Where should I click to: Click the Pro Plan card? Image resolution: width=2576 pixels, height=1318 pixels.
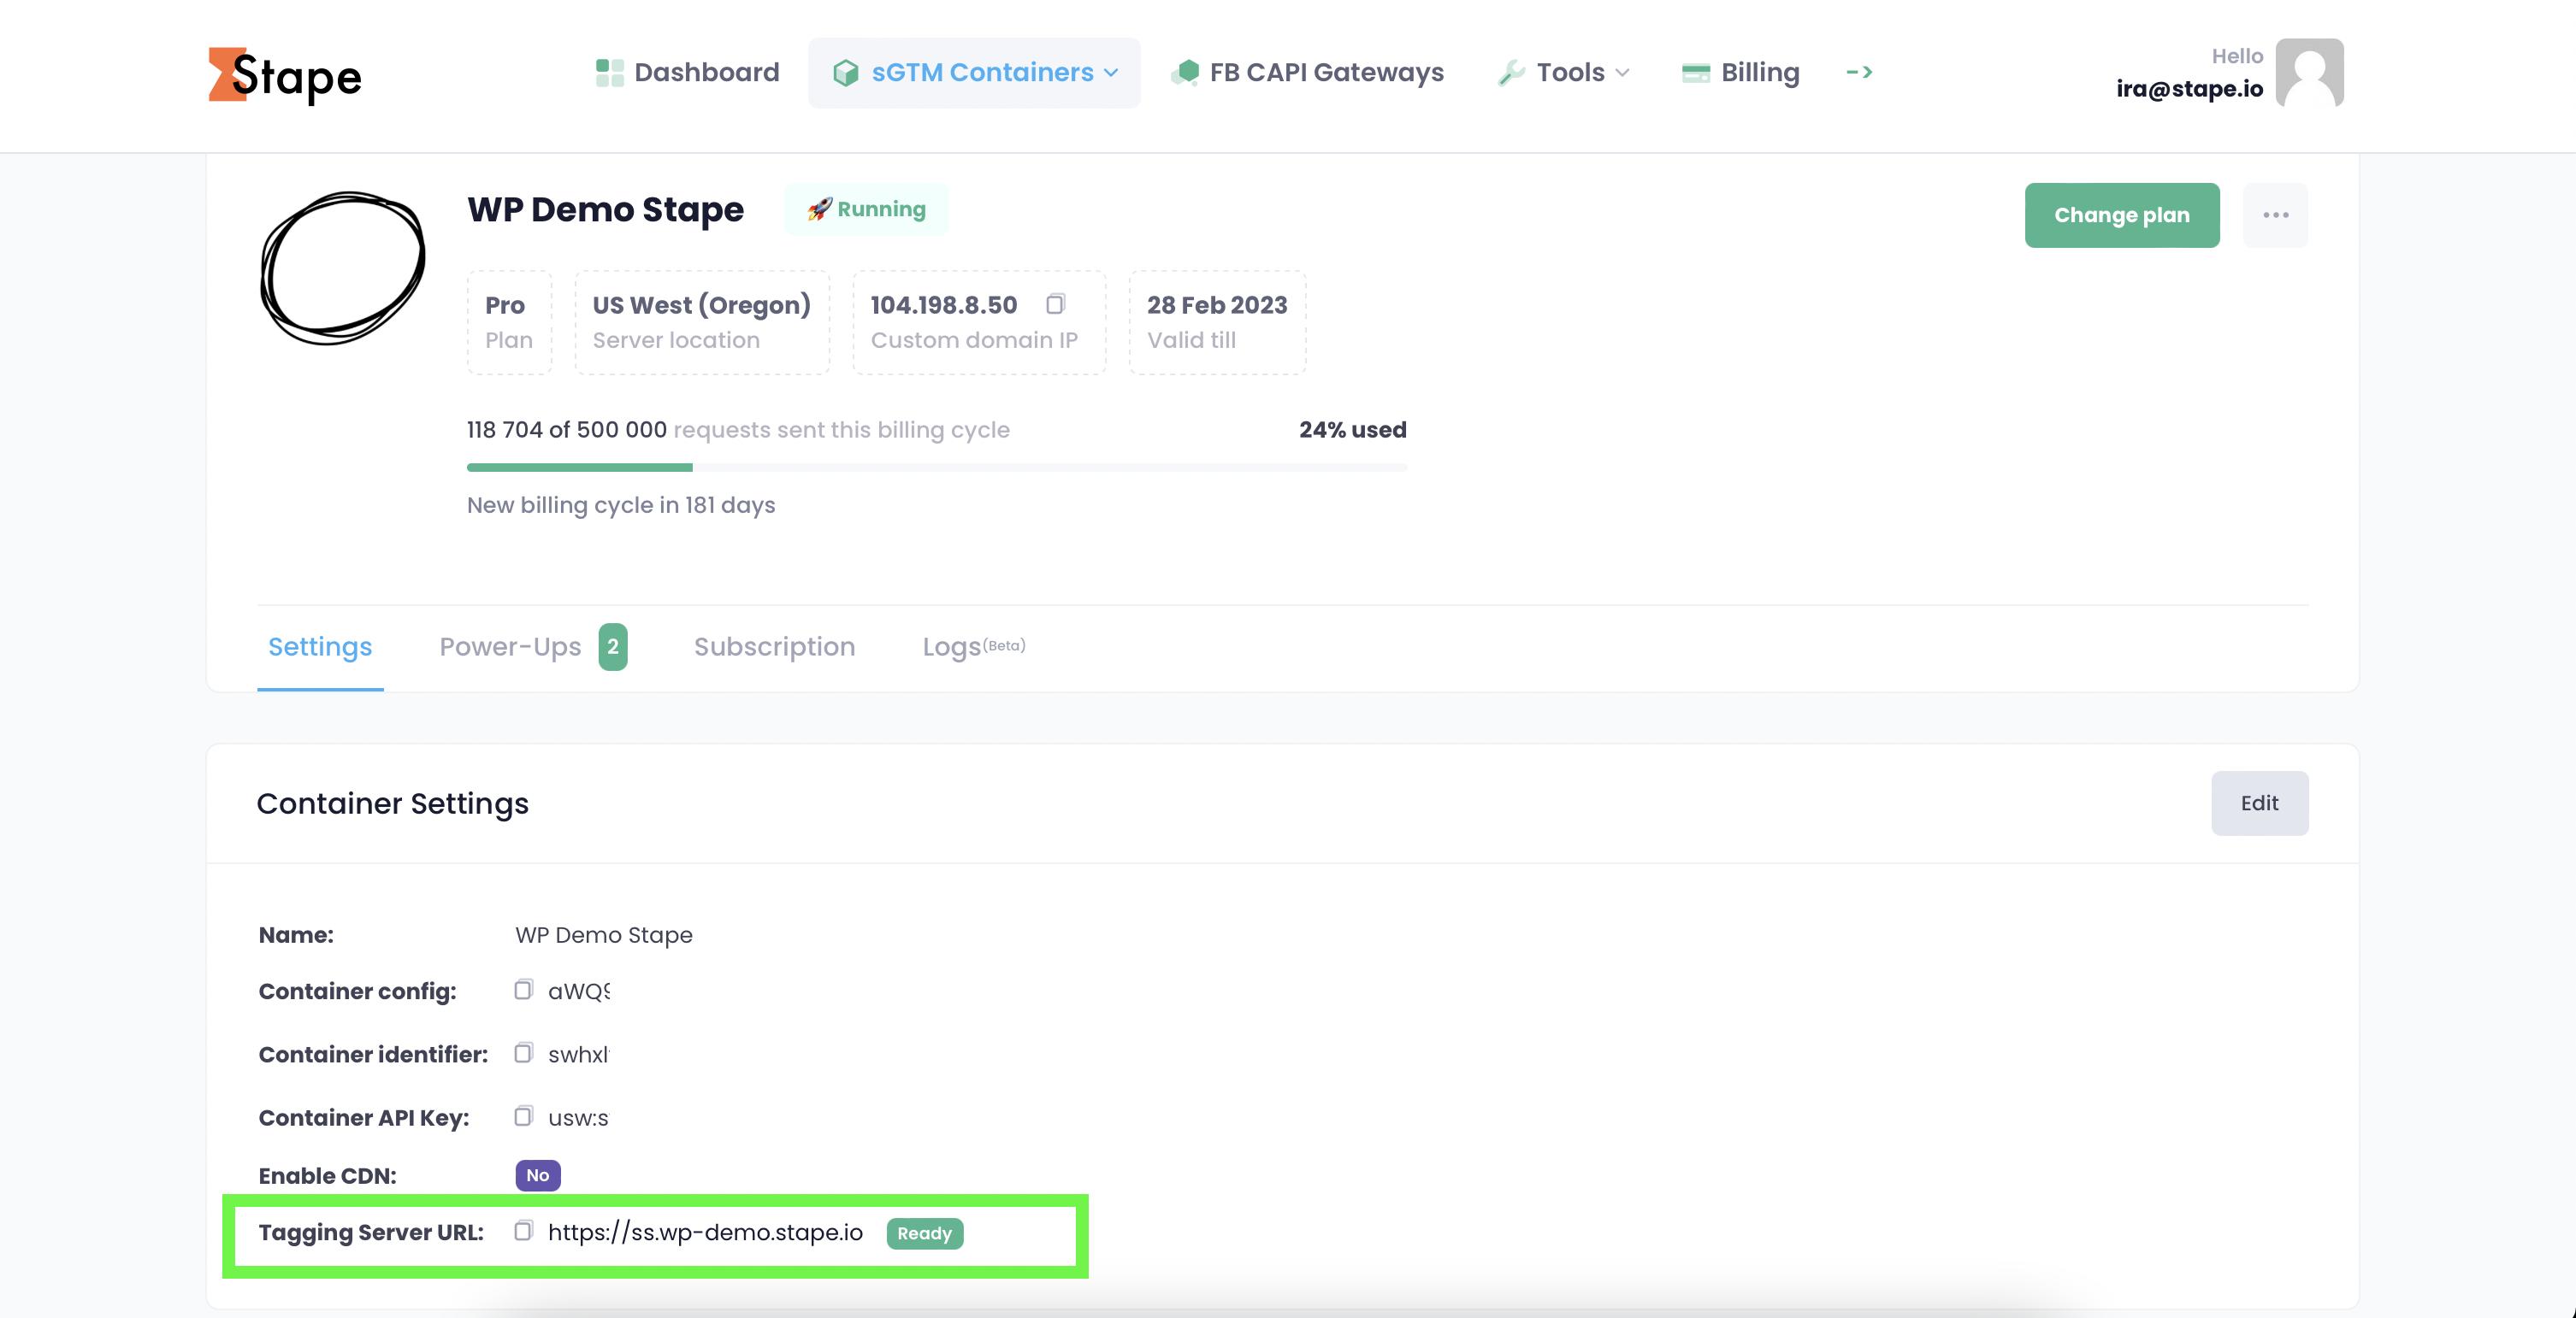[509, 321]
